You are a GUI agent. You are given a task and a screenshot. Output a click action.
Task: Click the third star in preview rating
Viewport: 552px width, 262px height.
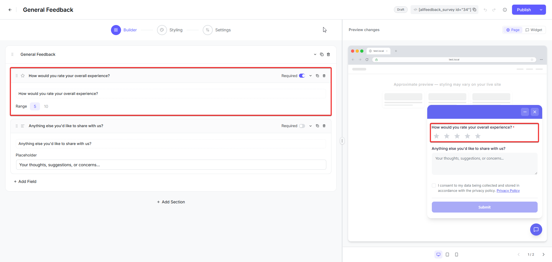[x=457, y=136]
